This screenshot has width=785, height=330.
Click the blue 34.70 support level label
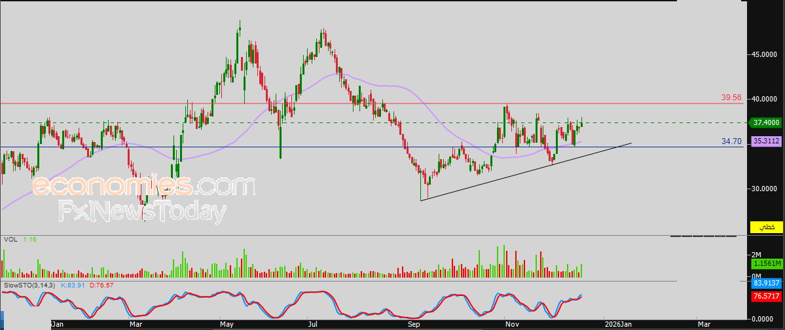(731, 141)
